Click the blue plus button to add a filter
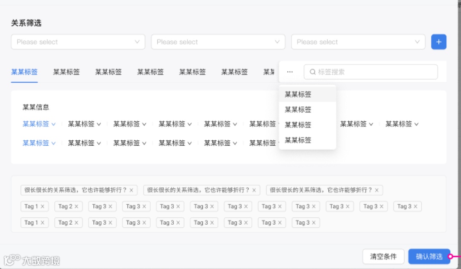 tap(439, 42)
